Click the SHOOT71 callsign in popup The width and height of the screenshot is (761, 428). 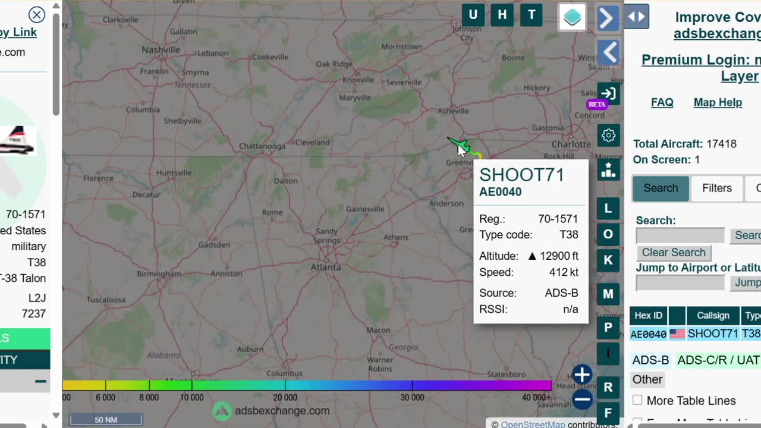coord(521,175)
